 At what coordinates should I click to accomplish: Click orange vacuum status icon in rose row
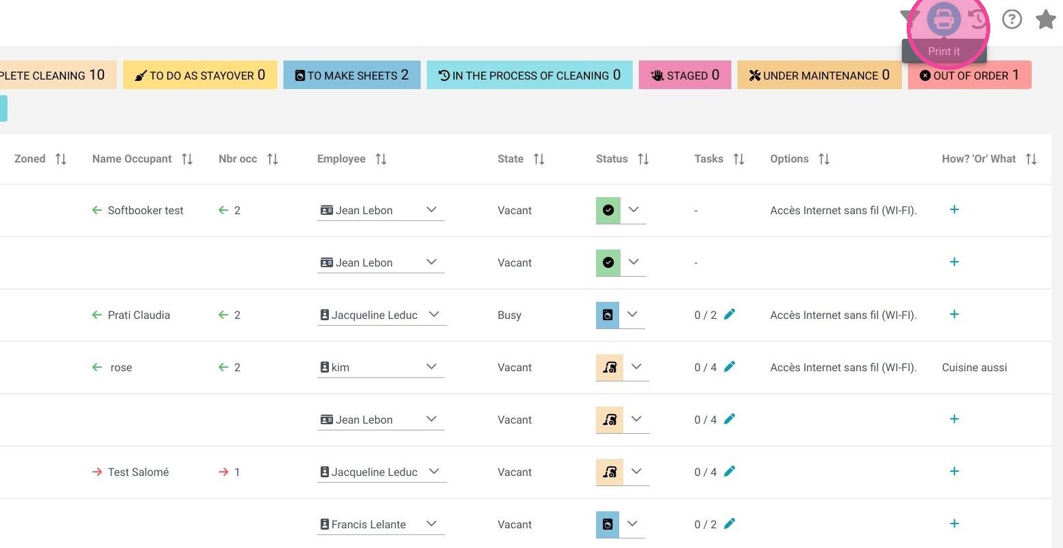610,367
